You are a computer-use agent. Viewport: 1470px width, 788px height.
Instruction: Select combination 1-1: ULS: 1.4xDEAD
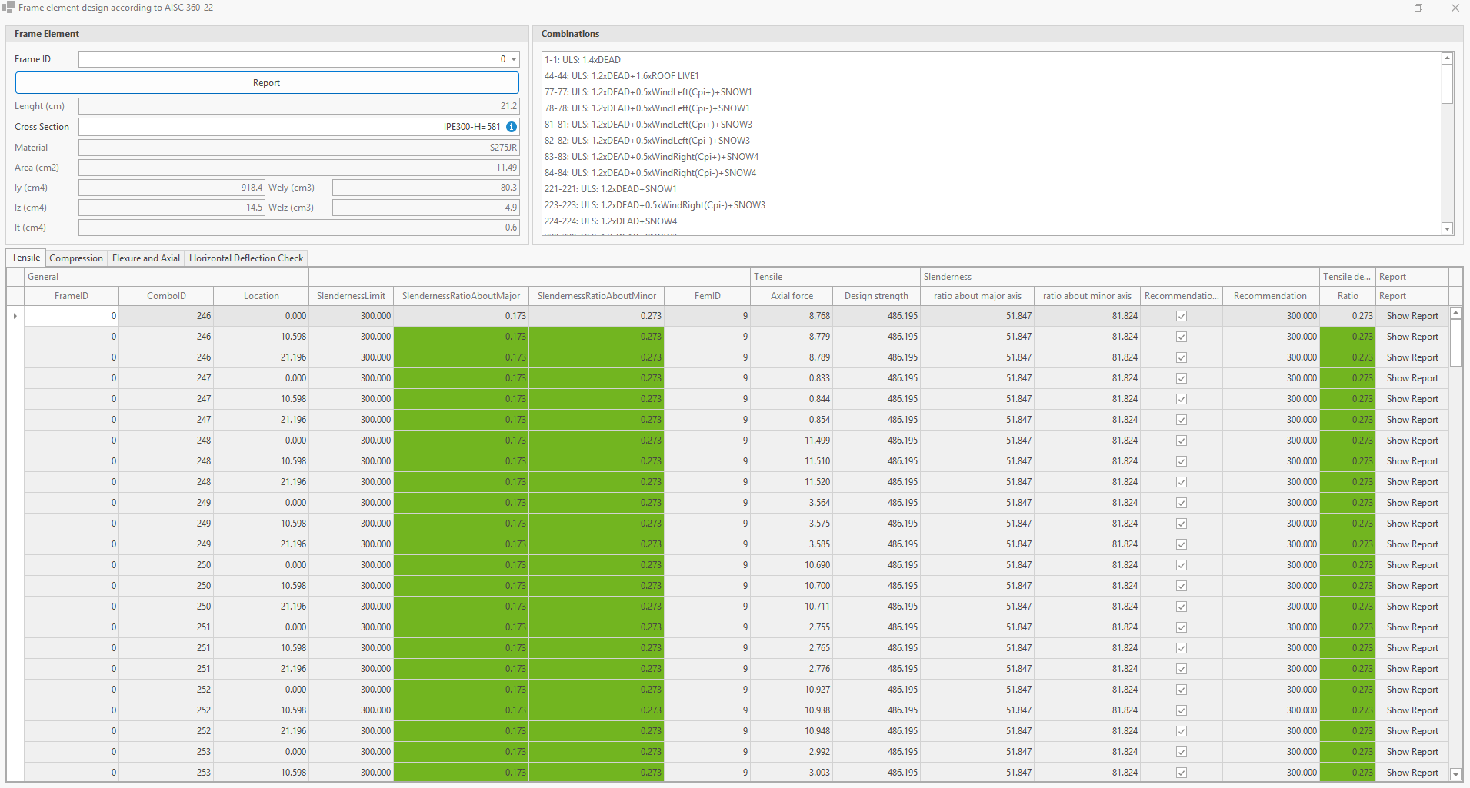(x=582, y=60)
